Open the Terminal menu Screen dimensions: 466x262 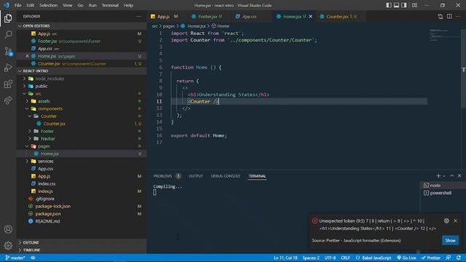point(110,5)
